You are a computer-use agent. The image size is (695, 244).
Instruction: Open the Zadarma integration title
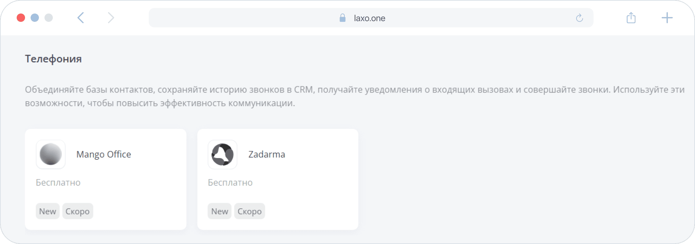click(x=267, y=154)
